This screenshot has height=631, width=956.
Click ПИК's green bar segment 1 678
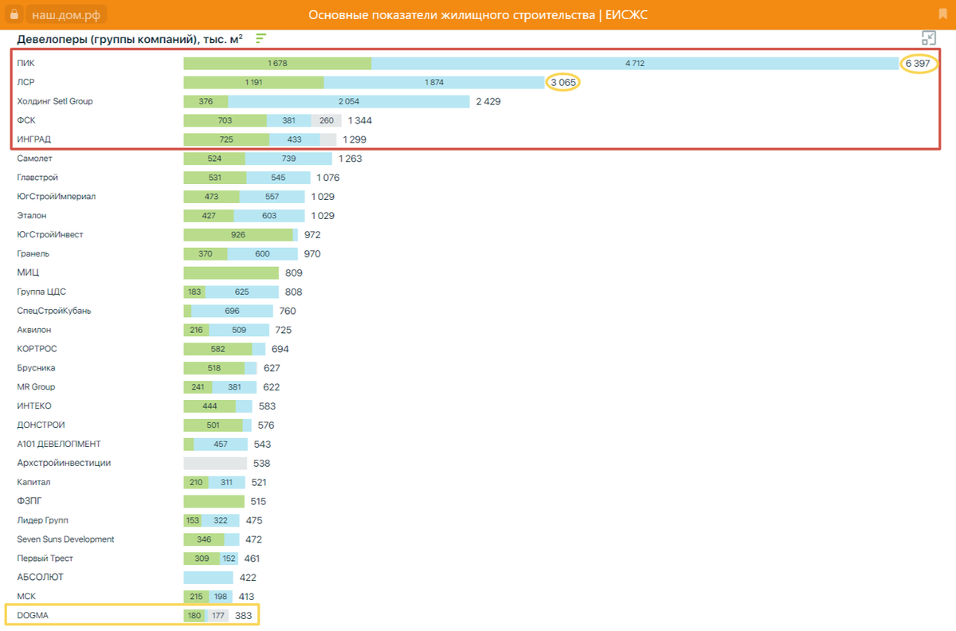[277, 63]
